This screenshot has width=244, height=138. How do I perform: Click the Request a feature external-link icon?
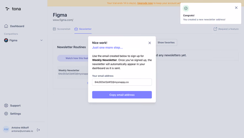[x=215, y=29]
